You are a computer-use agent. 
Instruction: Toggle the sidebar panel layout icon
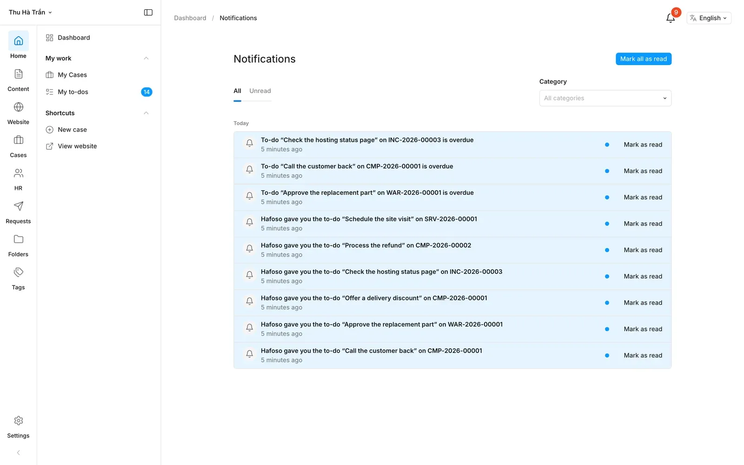[x=148, y=13]
